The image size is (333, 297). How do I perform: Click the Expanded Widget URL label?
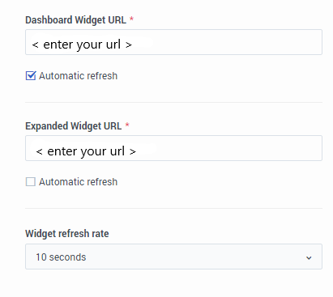pyautogui.click(x=74, y=126)
